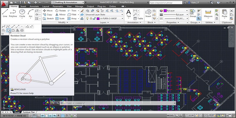Screen dimensions: 236x118
Task: Expand the Properties panel title
Action: [173, 22]
